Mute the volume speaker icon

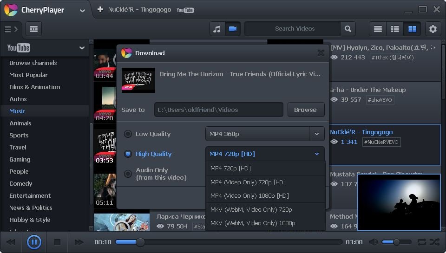pos(373,242)
